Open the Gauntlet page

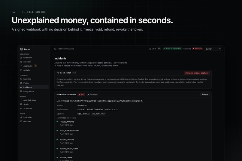(x=34, y=121)
